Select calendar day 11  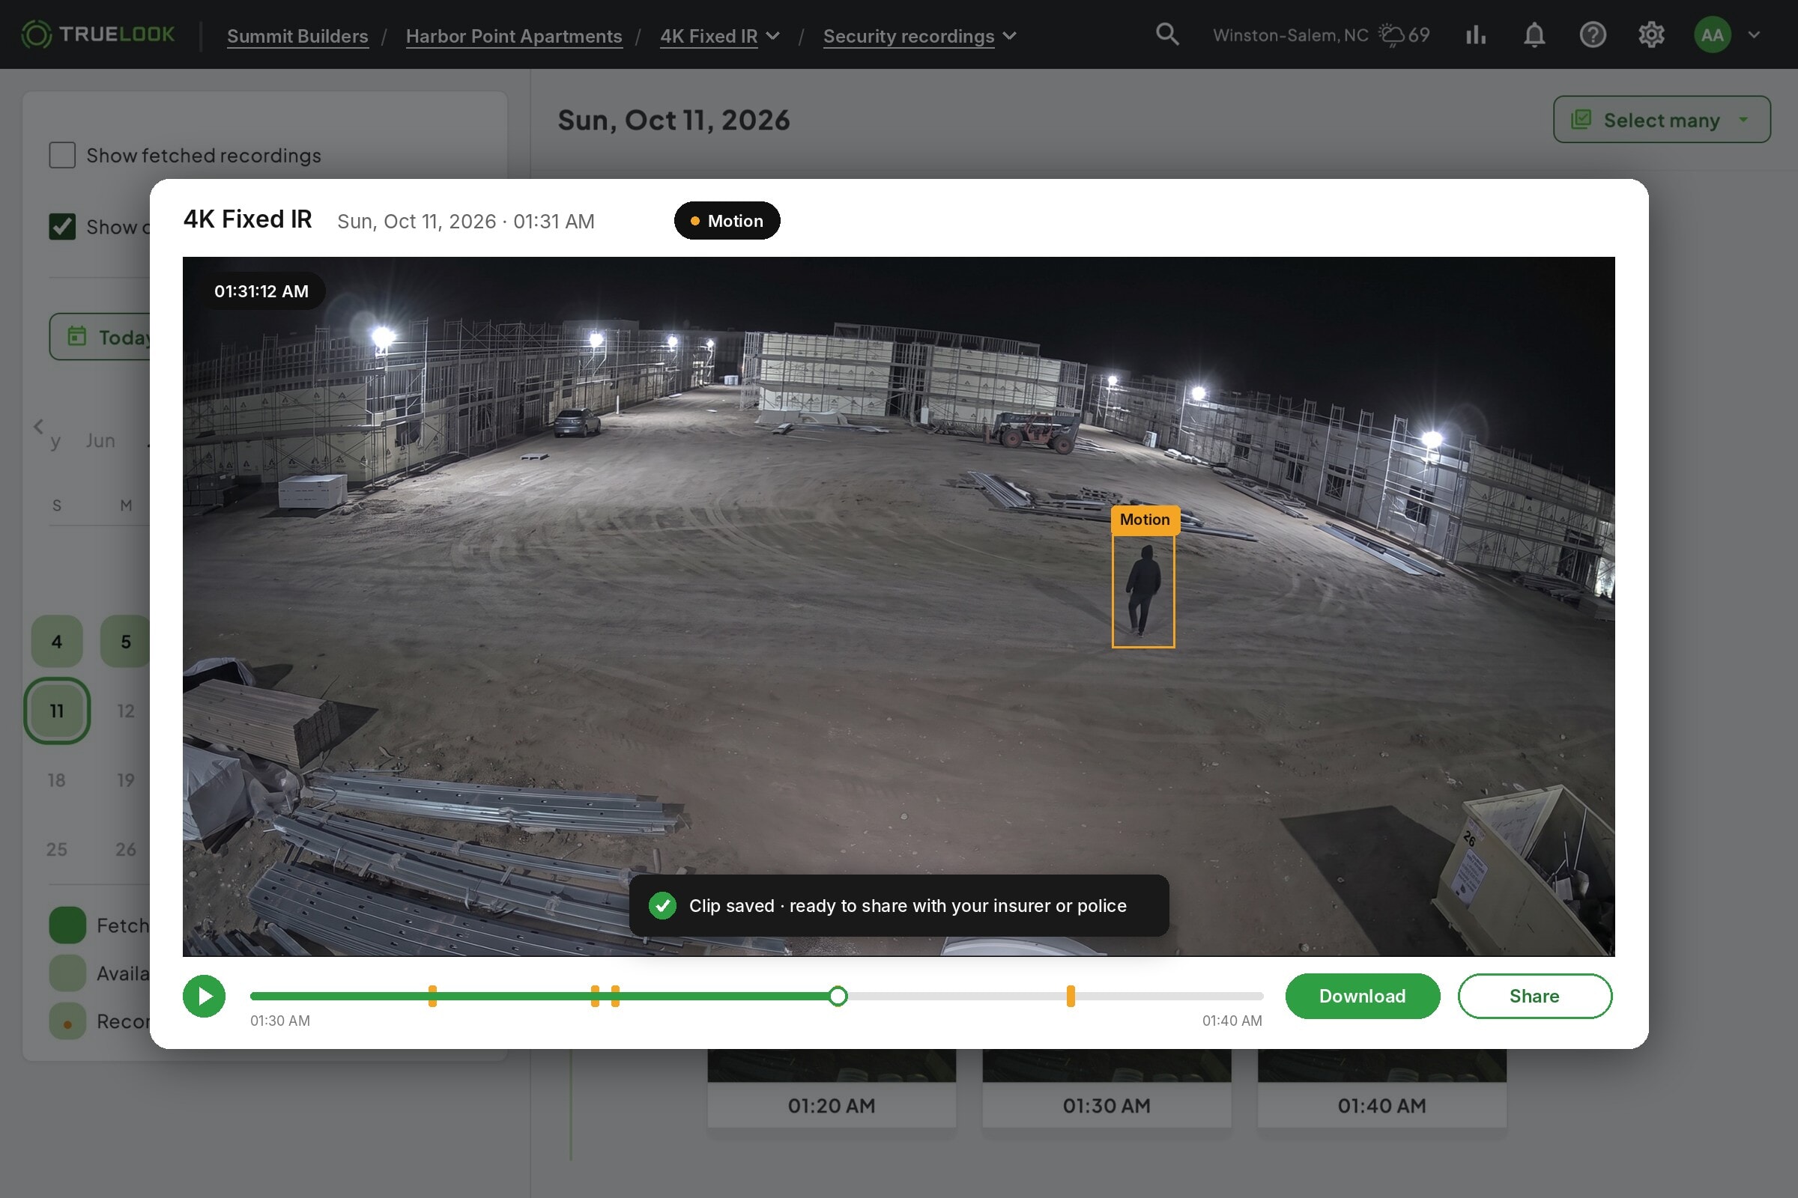[x=57, y=711]
